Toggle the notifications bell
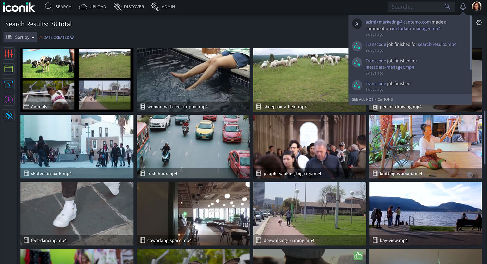The height and width of the screenshot is (264, 487). (x=463, y=6)
